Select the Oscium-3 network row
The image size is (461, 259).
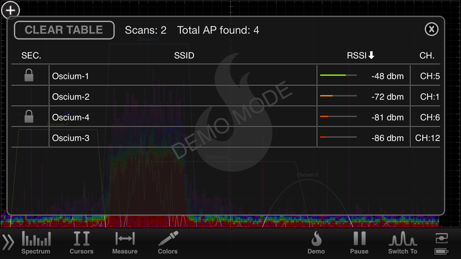226,137
